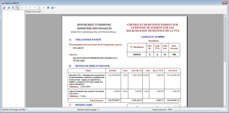Click the Ret. IR / IS column header
This screenshot has width=229, height=113.
click(x=137, y=70)
